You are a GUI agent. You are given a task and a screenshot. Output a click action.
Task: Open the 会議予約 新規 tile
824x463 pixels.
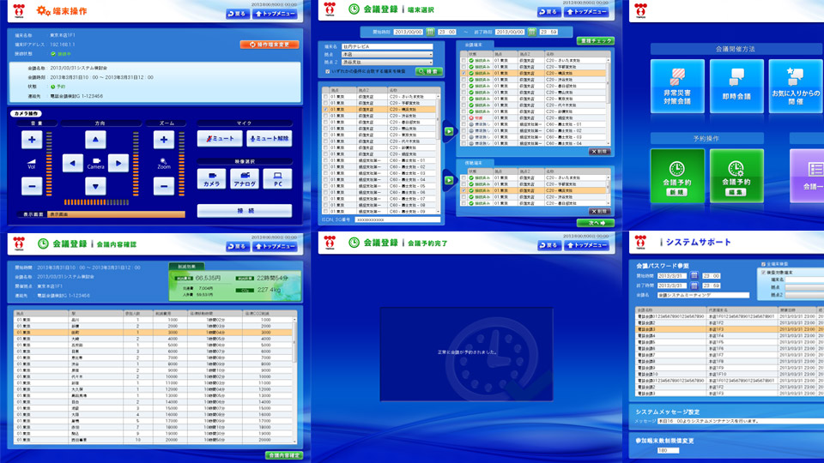[x=677, y=176]
